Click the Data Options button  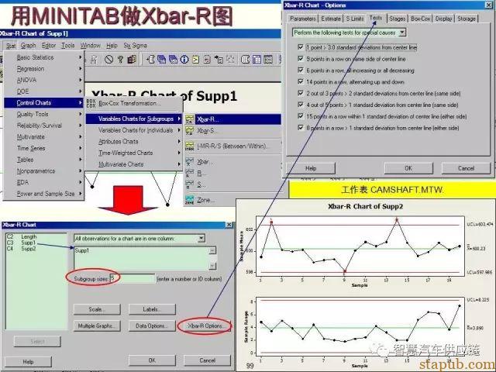point(152,325)
